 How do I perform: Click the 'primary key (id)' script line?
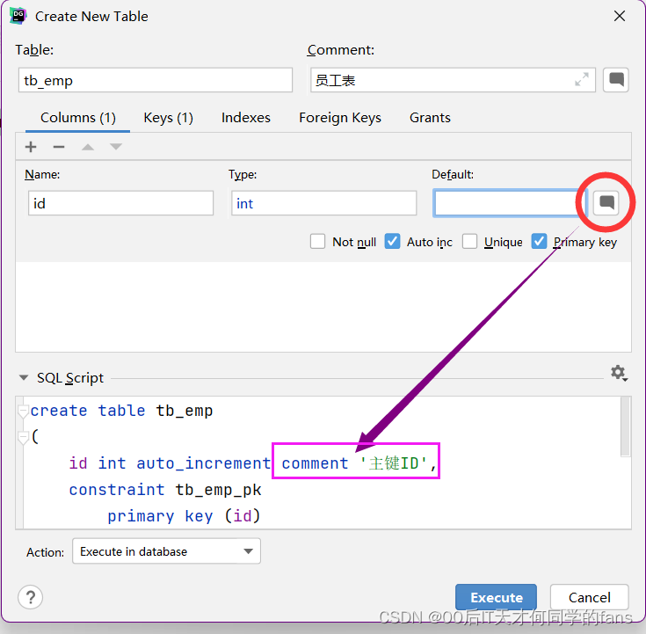(x=184, y=515)
